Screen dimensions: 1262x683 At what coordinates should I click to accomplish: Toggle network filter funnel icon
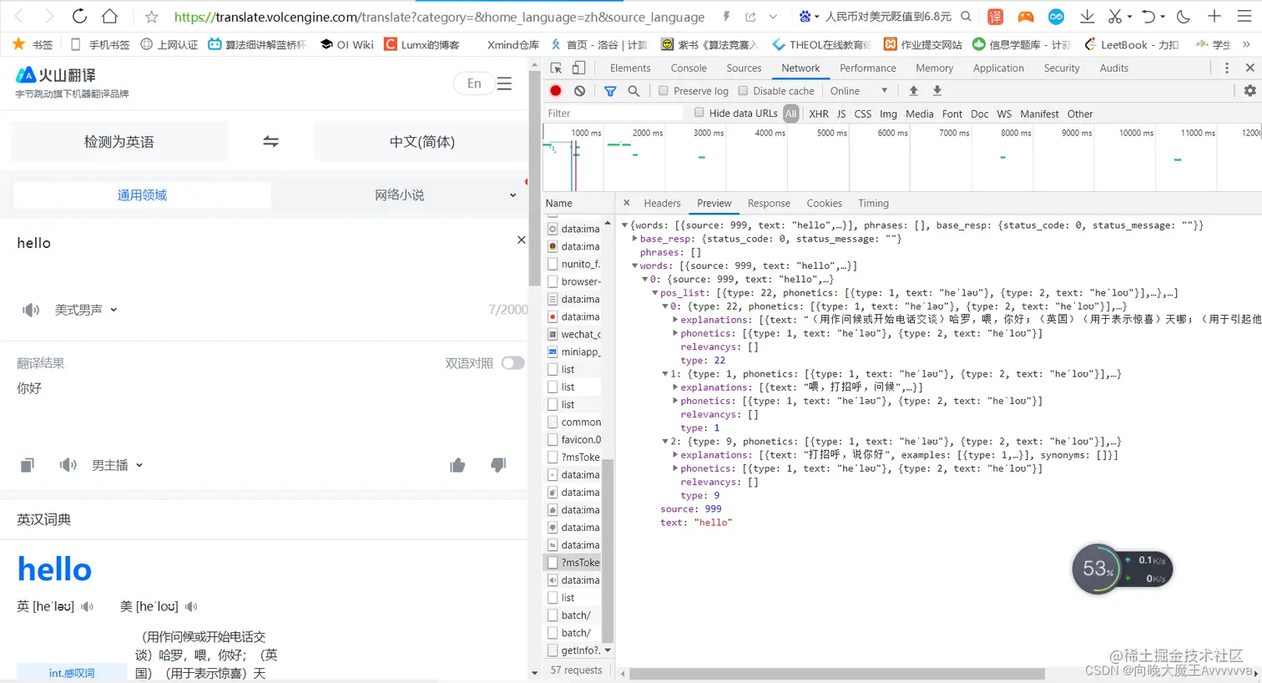(610, 90)
